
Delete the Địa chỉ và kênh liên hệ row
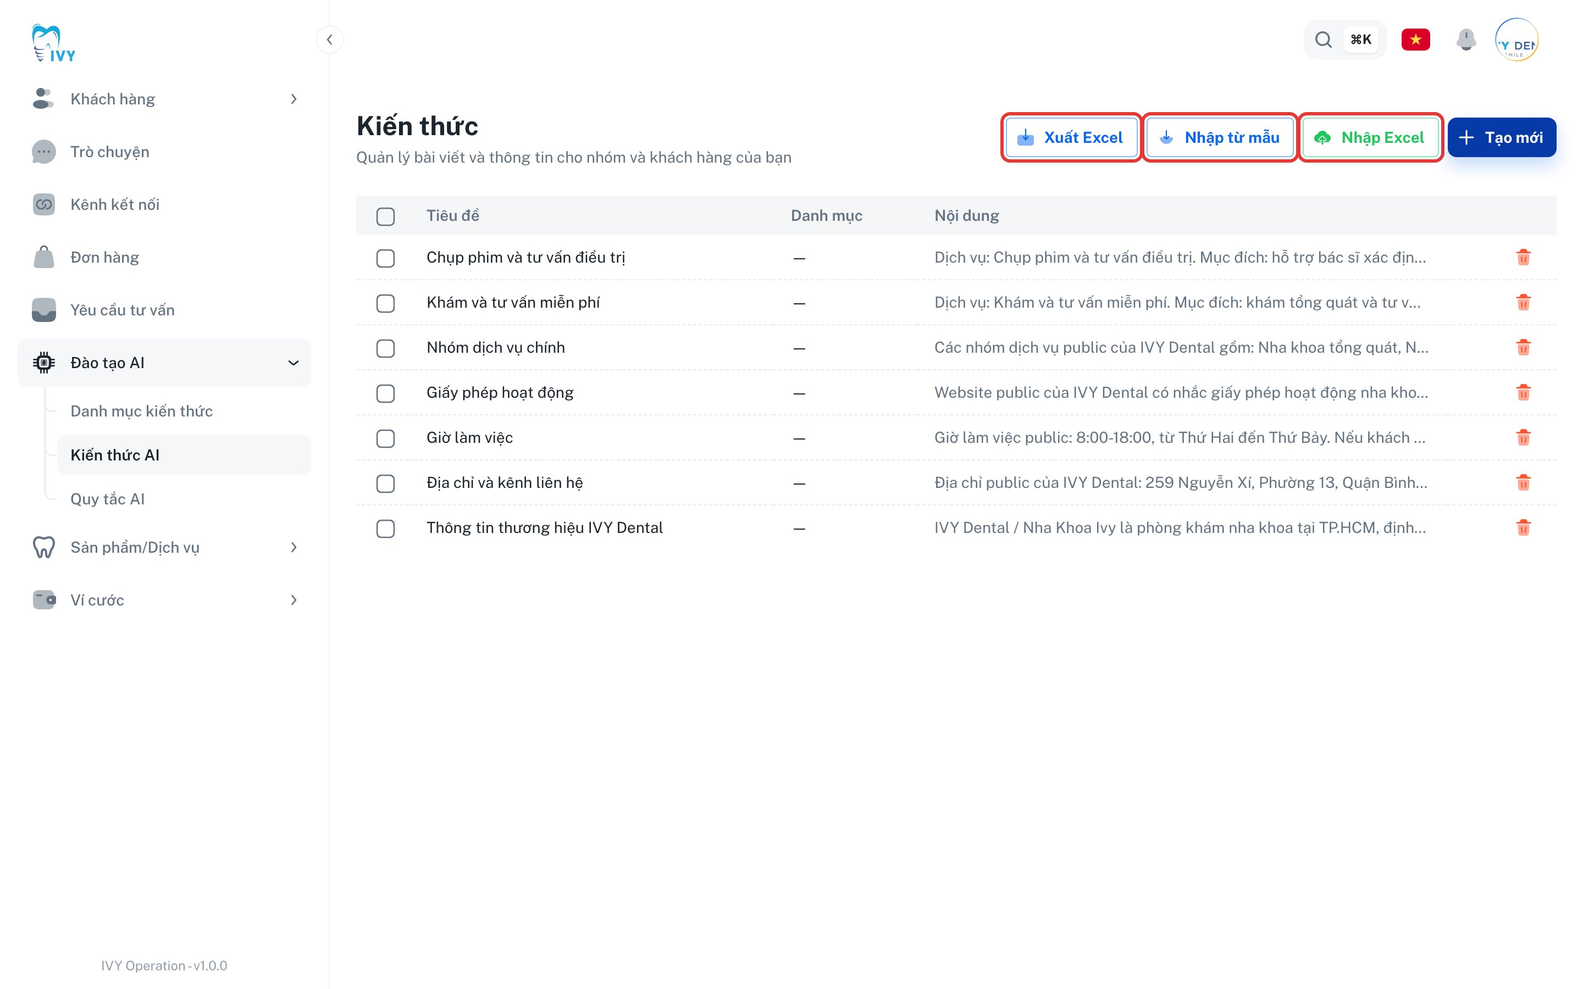pos(1523,483)
